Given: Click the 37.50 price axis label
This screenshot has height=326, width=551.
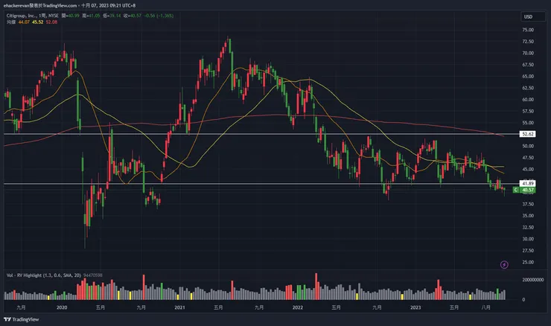Looking at the screenshot, I should (x=528, y=204).
